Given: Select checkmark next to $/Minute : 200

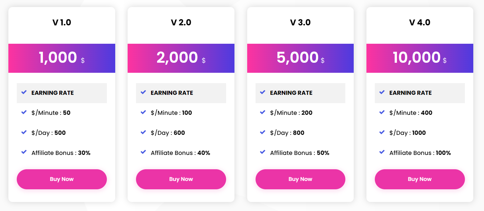Looking at the screenshot, I should (x=263, y=112).
